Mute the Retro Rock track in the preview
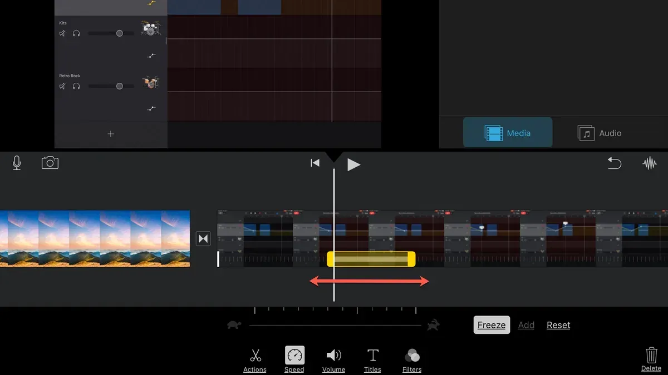This screenshot has height=375, width=668. [x=62, y=86]
